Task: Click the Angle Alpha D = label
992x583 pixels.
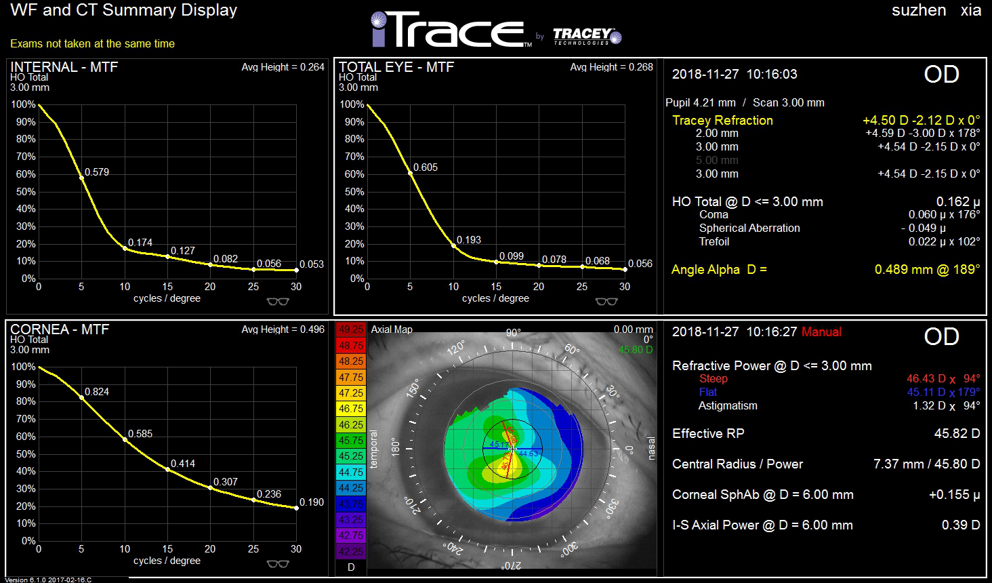Action: [719, 269]
